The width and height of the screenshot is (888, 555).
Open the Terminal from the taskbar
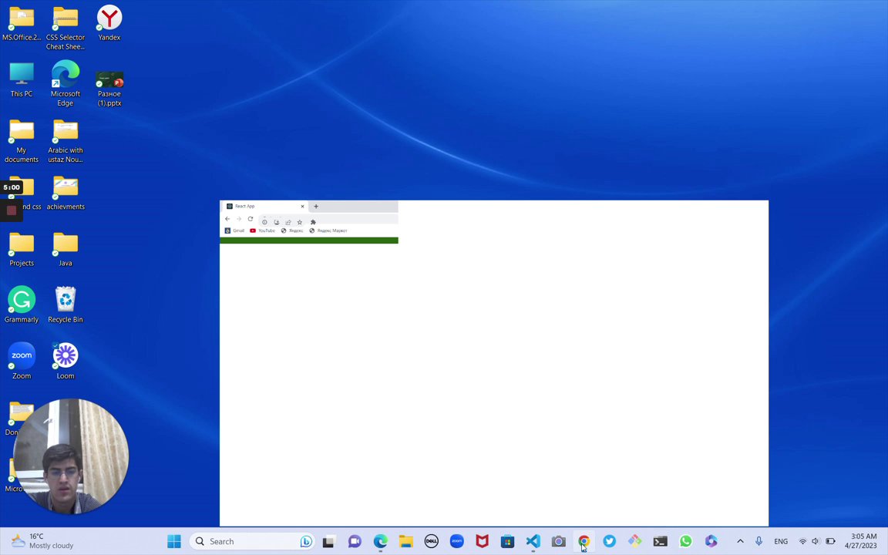click(x=661, y=541)
